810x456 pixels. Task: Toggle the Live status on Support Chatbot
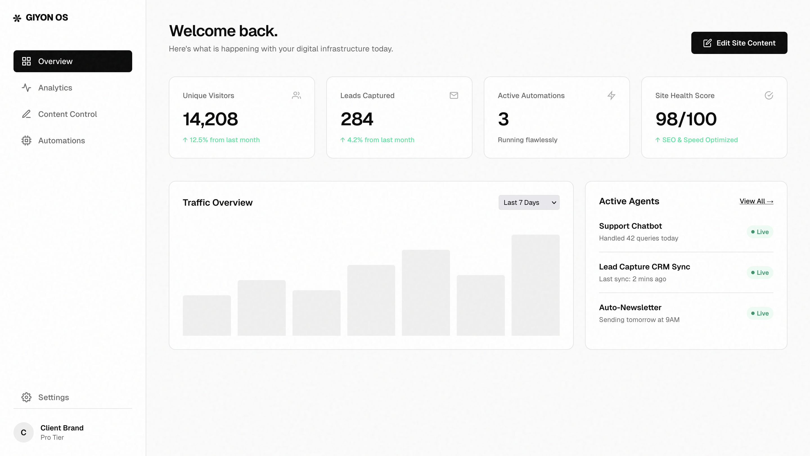click(x=760, y=232)
